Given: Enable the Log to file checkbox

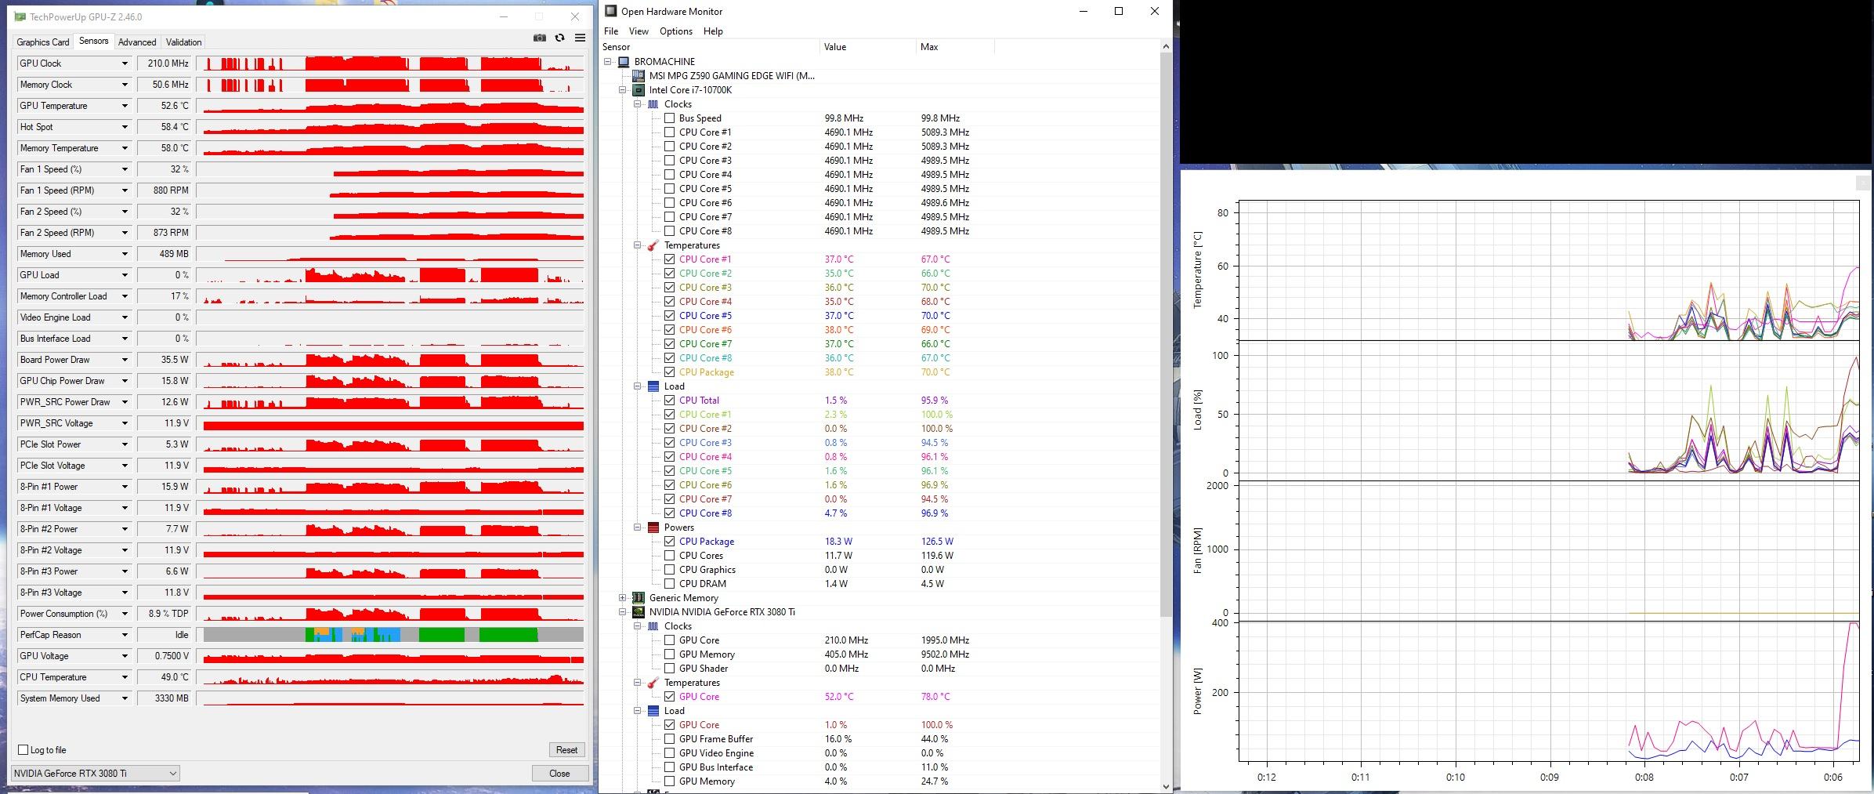Looking at the screenshot, I should click(x=24, y=750).
